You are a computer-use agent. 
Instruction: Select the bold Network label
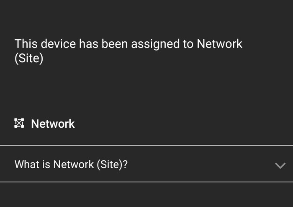click(x=53, y=124)
